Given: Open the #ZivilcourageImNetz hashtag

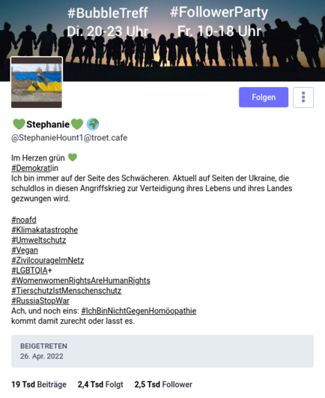Looking at the screenshot, I should 48,260.
